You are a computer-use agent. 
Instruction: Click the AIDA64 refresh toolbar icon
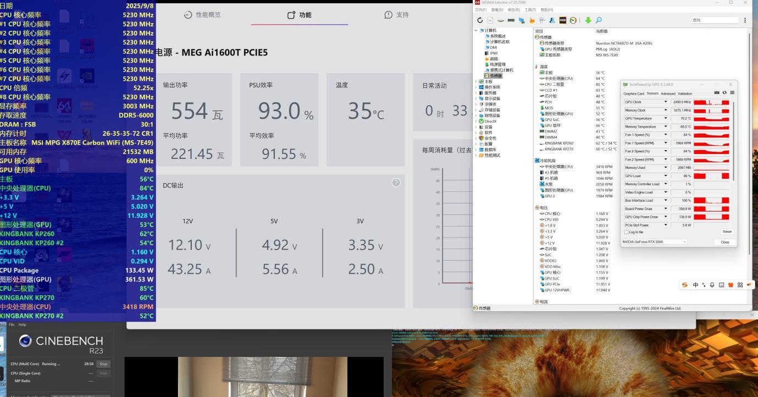coord(480,20)
